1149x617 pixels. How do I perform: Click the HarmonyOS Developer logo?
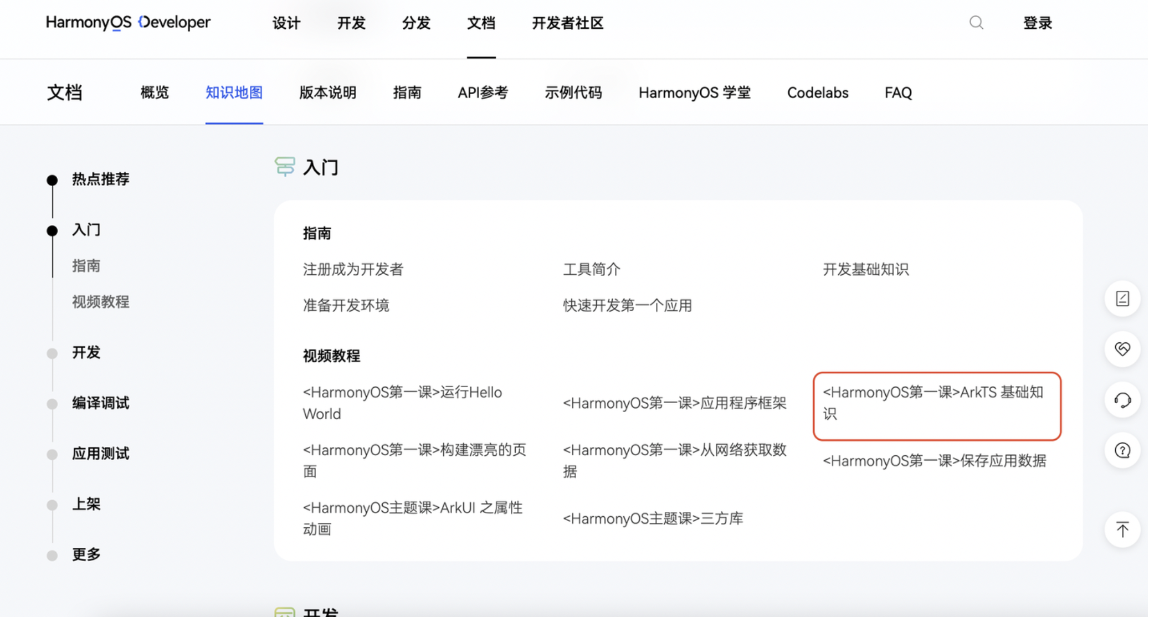[128, 23]
